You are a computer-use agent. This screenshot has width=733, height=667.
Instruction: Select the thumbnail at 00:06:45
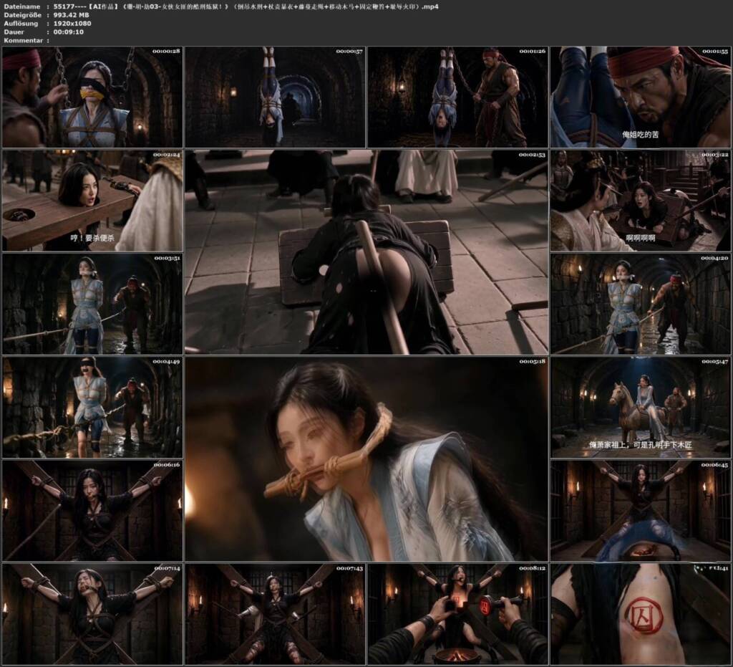[x=641, y=510]
